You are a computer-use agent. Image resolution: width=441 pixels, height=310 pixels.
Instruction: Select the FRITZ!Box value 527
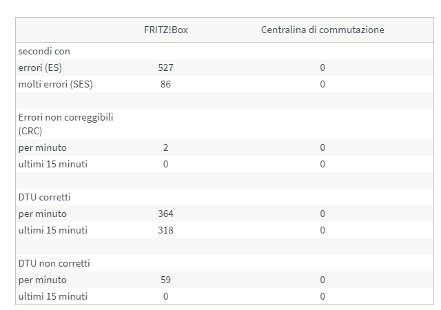165,68
